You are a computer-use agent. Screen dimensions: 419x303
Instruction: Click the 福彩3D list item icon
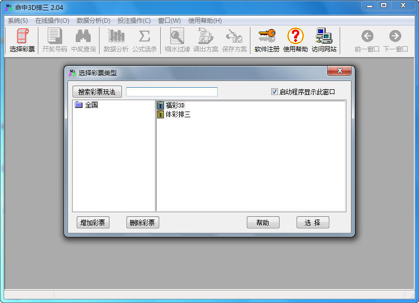click(160, 105)
